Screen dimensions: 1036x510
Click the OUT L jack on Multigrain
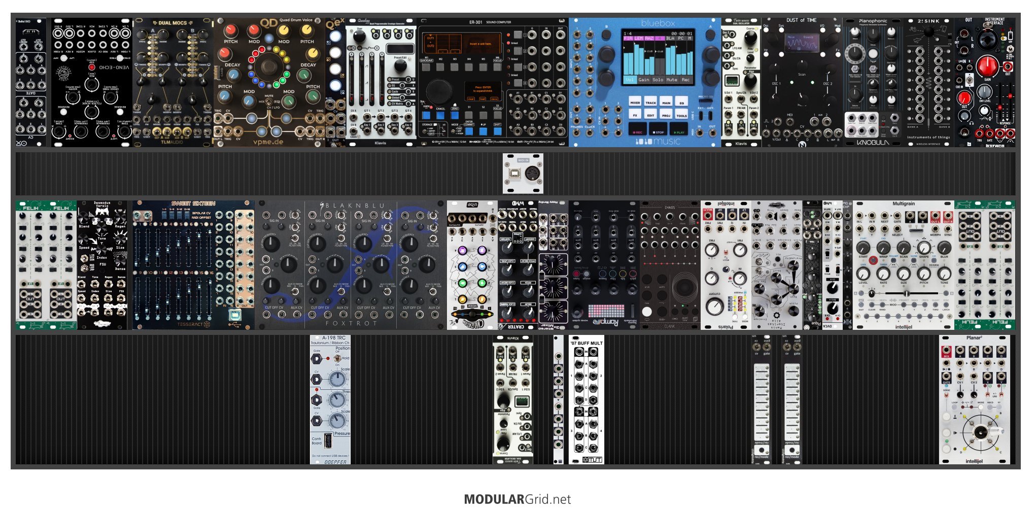935,216
